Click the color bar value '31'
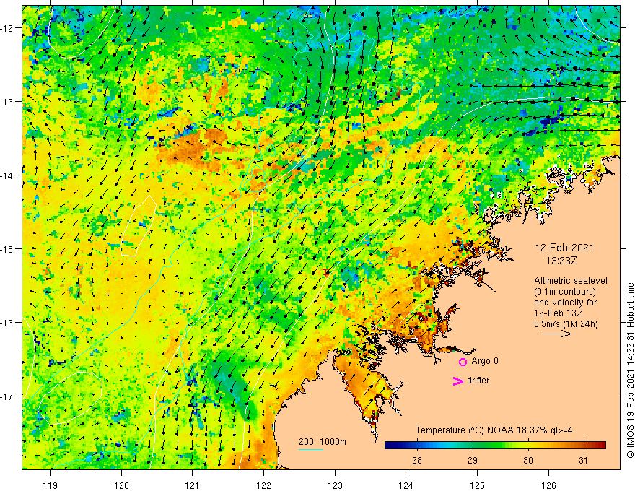 [x=583, y=460]
